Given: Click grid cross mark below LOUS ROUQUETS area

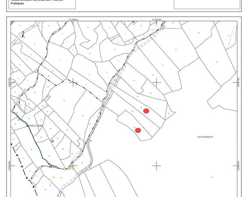Looking at the screenshot, I should pos(156,166).
